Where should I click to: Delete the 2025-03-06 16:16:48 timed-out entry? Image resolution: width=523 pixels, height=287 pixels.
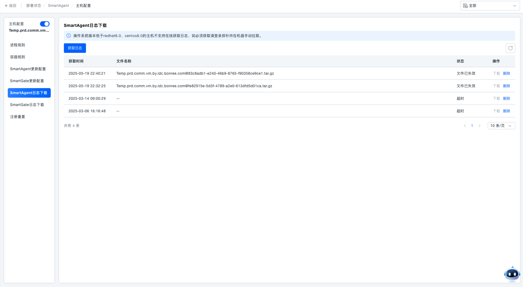point(506,111)
